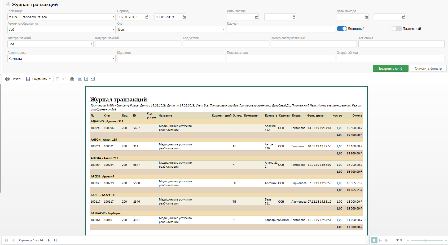
Task: Open calendar for the period start date
Action: coord(147,17)
